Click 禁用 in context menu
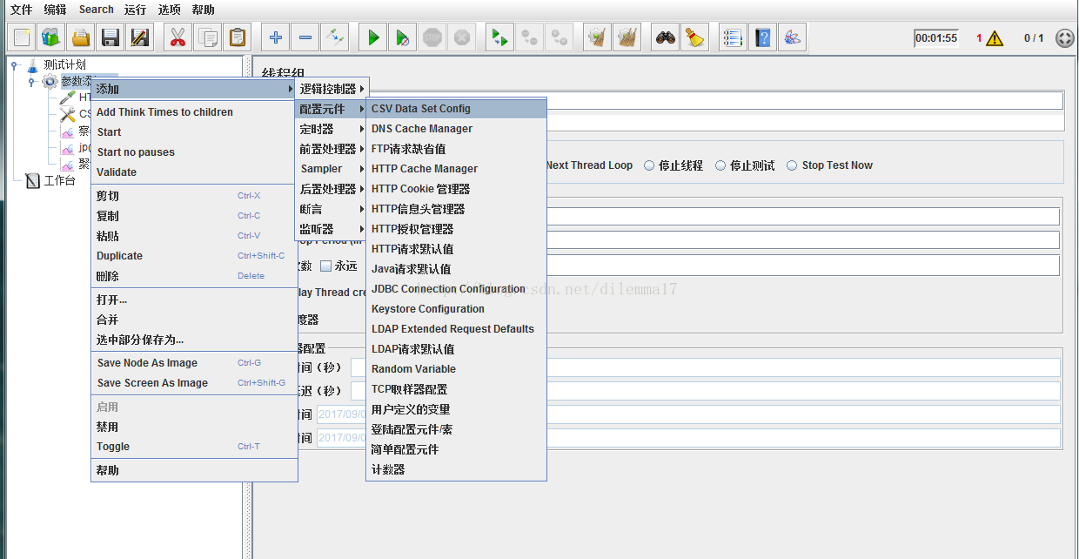The image size is (1079, 559). pos(195,427)
